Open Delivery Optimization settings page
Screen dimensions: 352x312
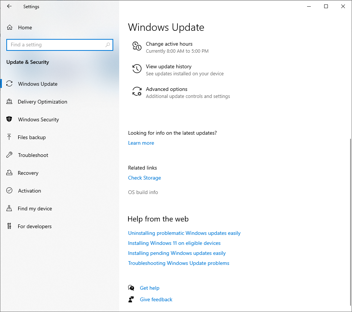point(42,102)
